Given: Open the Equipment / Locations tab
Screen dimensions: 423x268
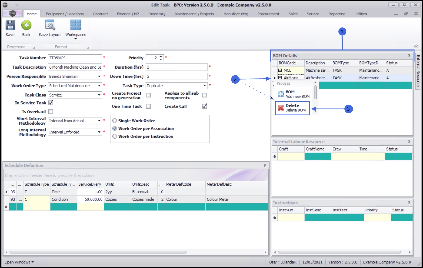Looking at the screenshot, I should tap(65, 14).
